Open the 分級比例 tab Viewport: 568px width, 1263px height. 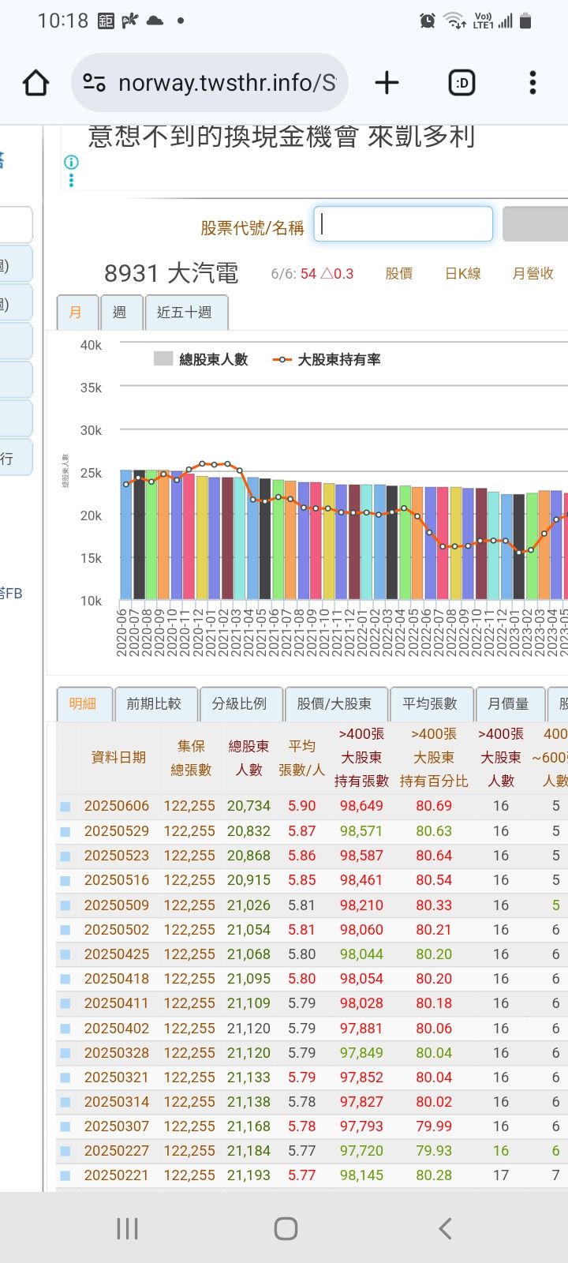point(239,703)
